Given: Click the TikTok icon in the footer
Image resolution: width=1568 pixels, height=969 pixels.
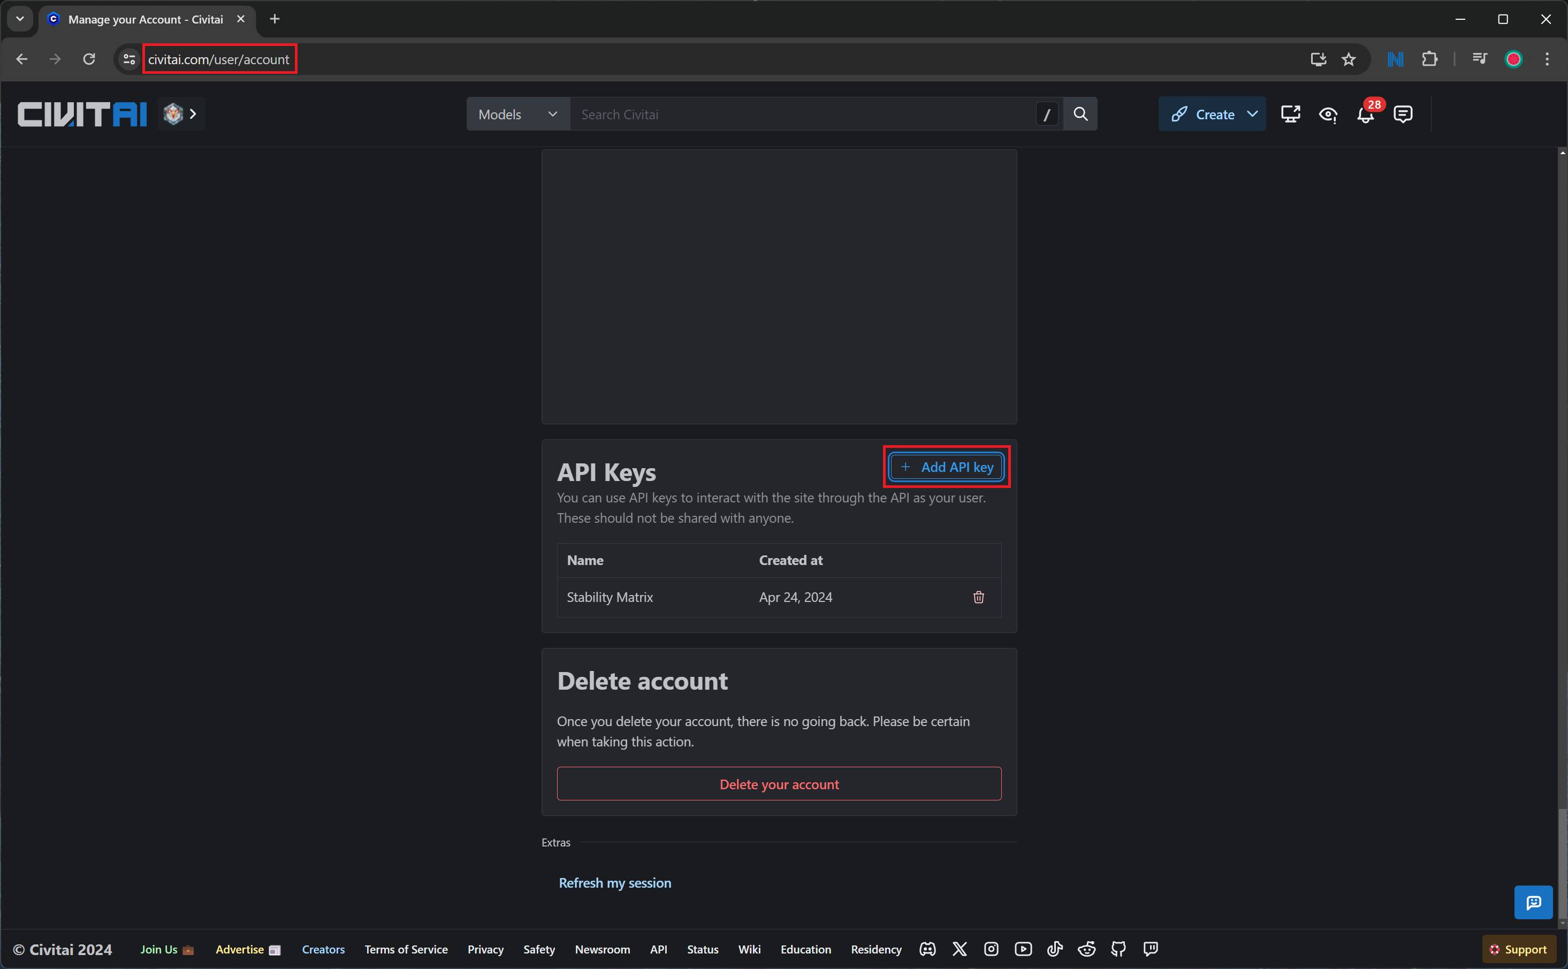Looking at the screenshot, I should click(x=1055, y=949).
